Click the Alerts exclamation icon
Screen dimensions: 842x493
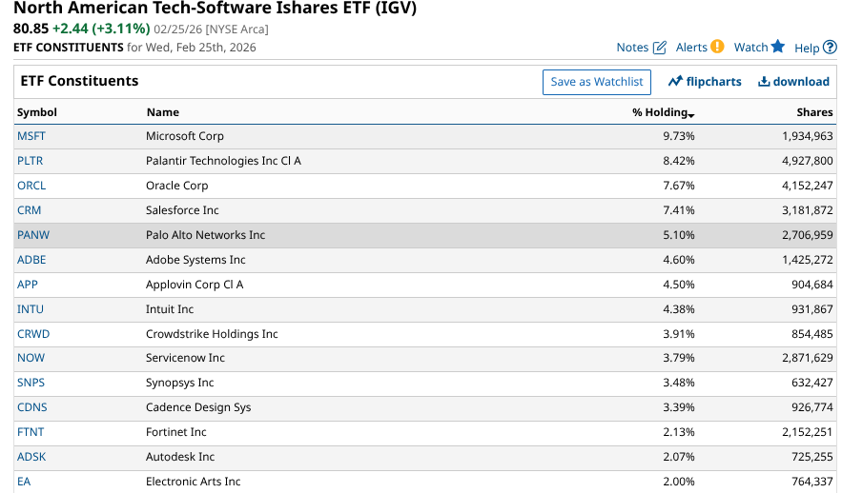717,47
